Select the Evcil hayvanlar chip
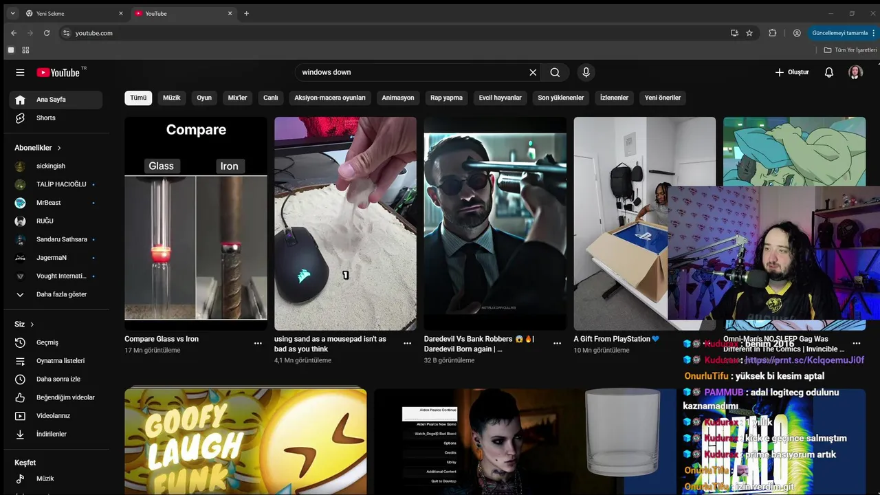 500,98
